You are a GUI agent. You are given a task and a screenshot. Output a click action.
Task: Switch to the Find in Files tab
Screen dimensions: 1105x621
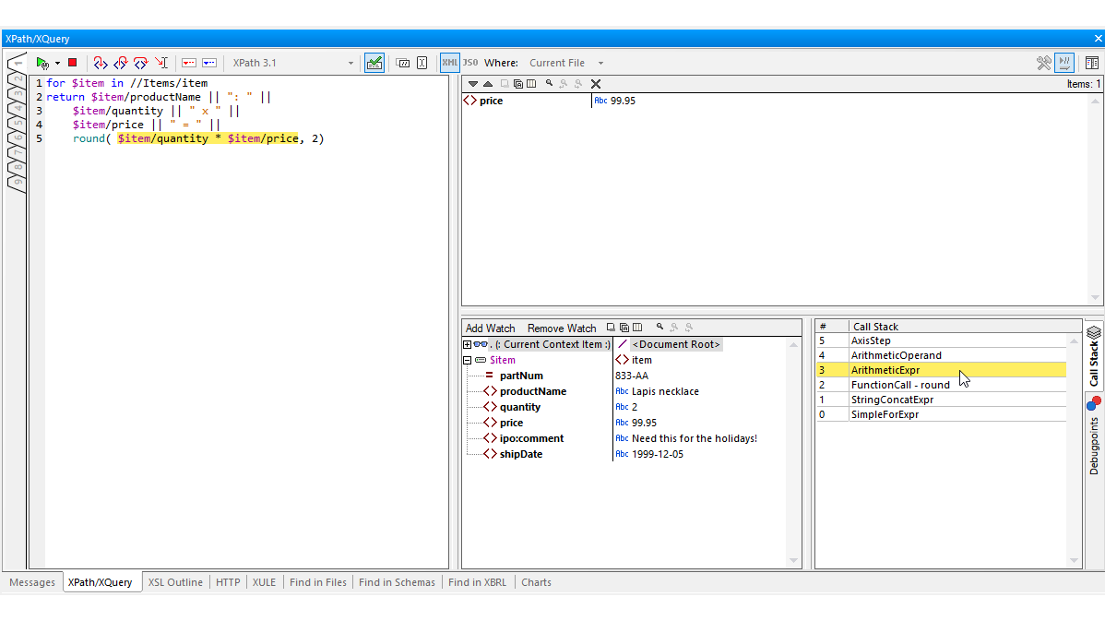(317, 582)
